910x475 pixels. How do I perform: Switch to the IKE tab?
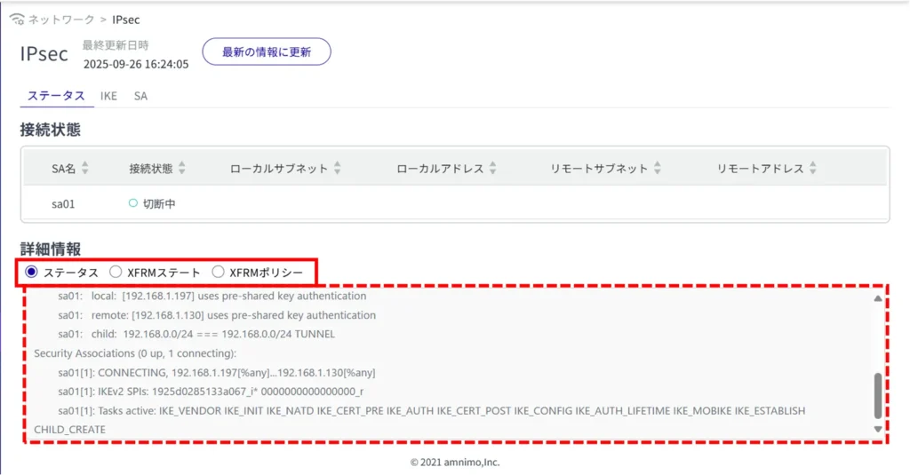(x=108, y=96)
